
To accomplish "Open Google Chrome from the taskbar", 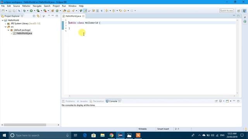I will (111, 136).
